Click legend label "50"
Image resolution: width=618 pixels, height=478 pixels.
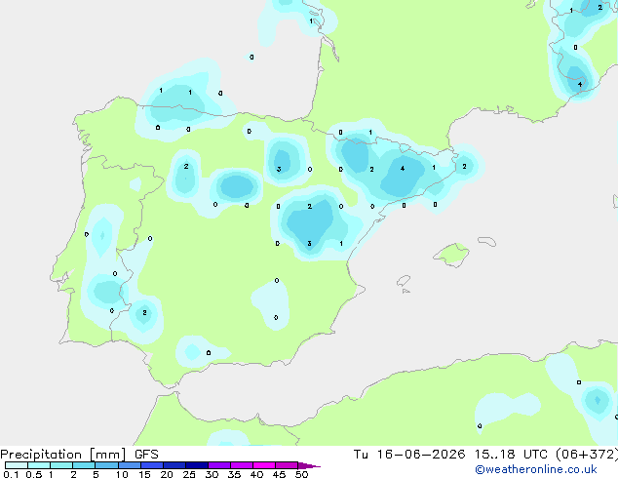[301, 474]
